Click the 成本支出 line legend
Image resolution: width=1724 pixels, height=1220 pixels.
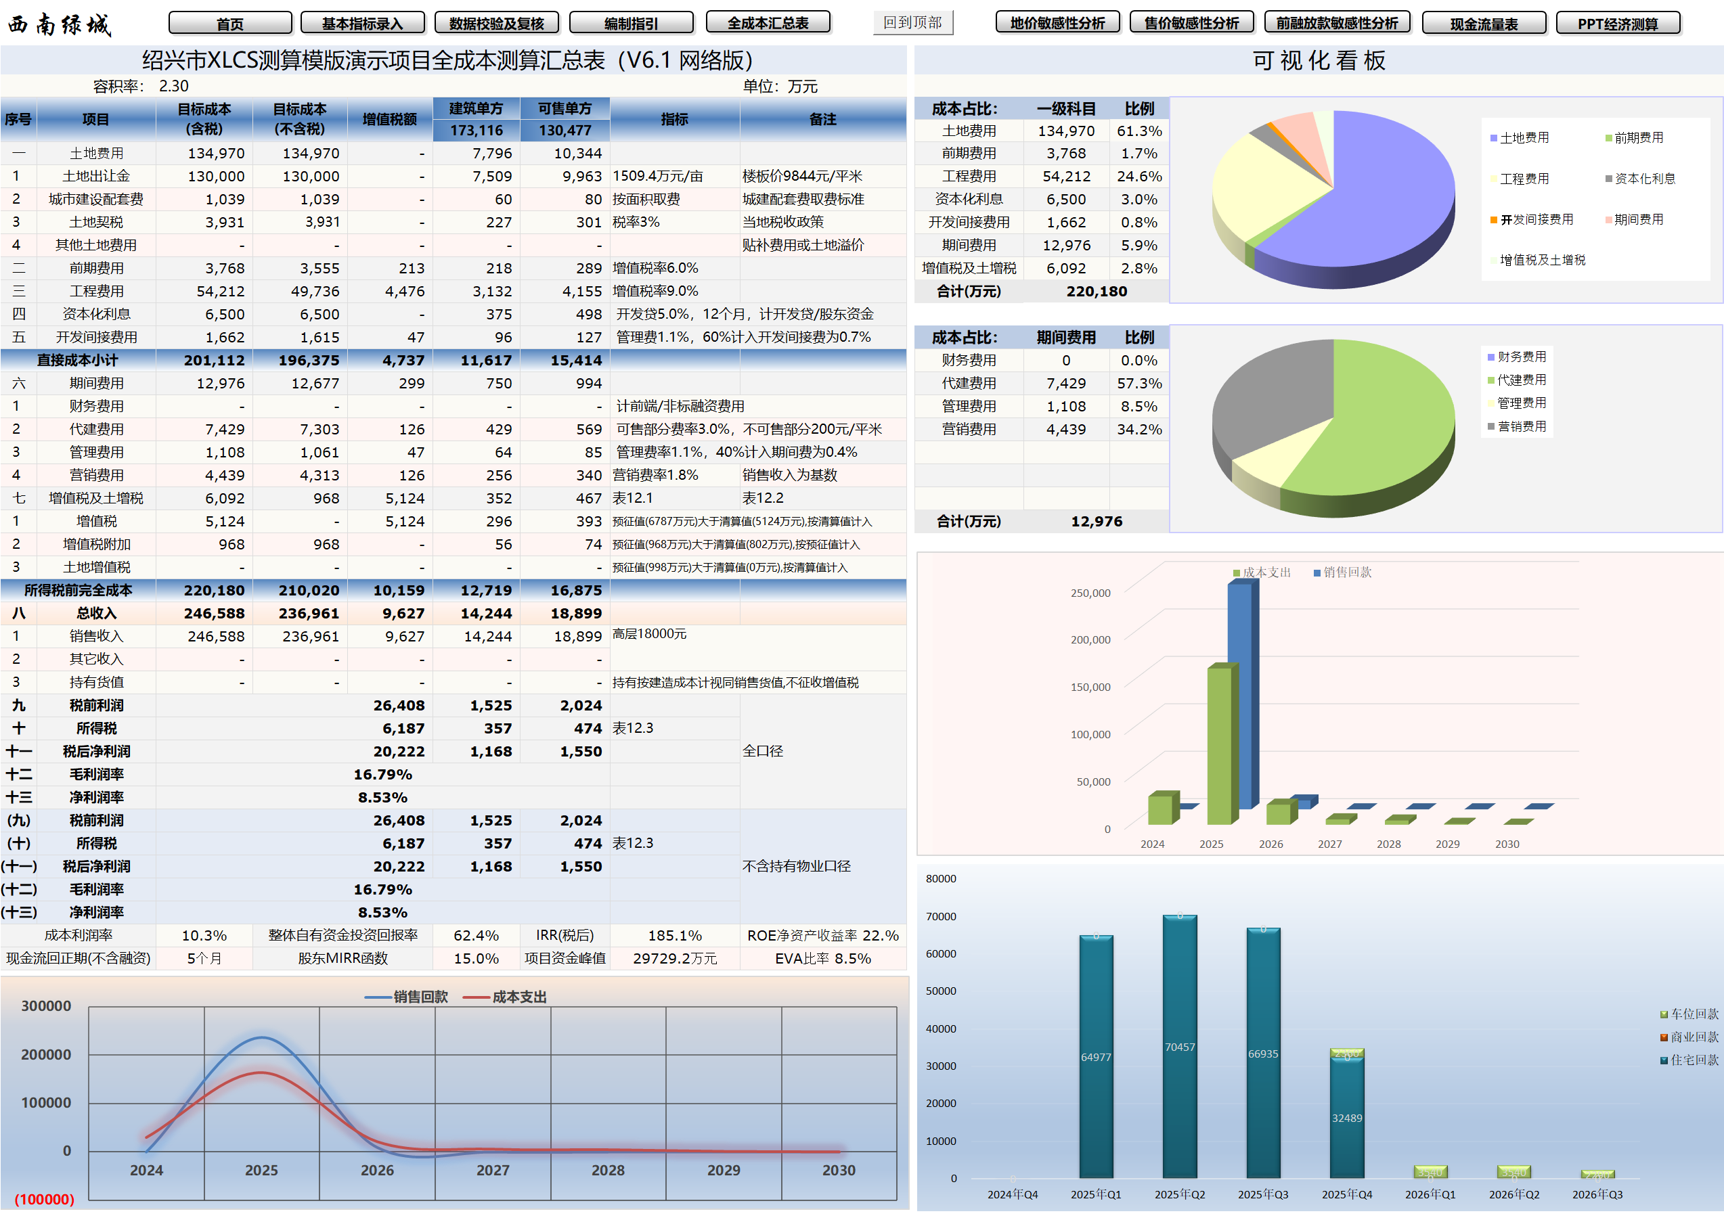point(505,997)
